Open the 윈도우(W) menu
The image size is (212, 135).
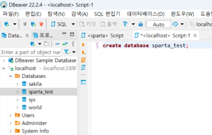[x=182, y=14]
